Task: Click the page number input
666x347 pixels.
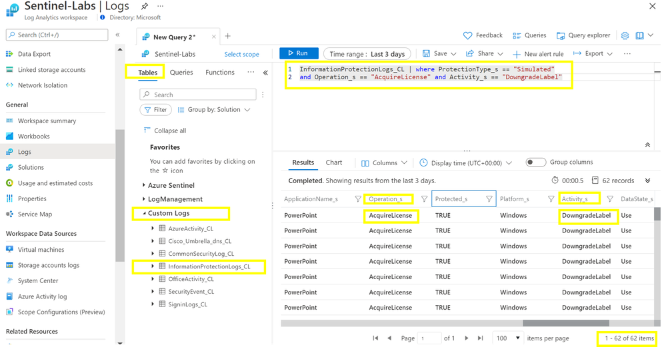Action: 429,338
